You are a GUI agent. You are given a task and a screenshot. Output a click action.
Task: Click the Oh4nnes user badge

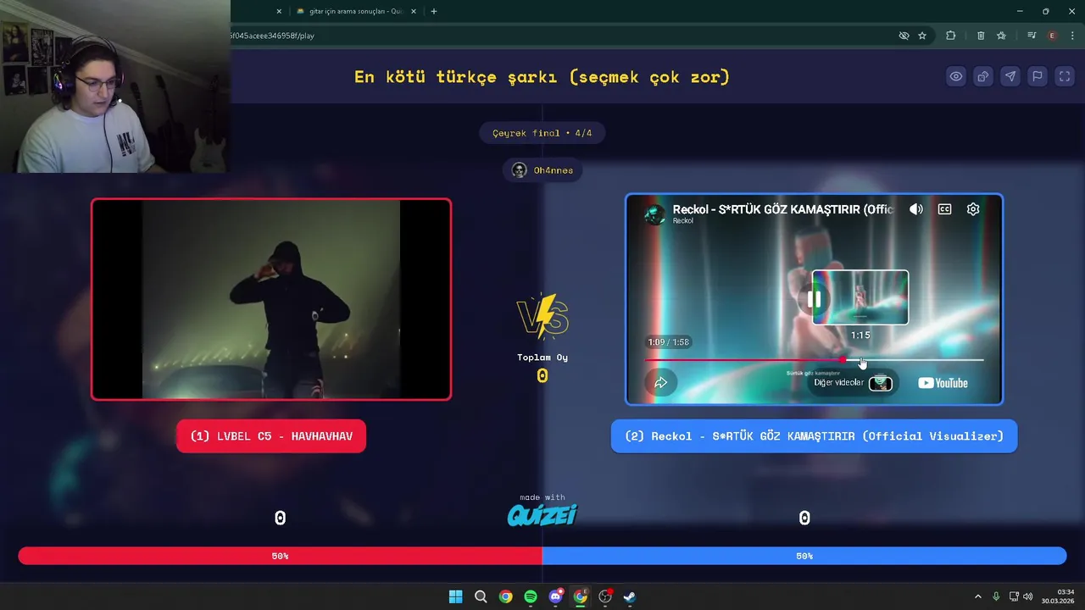point(542,170)
